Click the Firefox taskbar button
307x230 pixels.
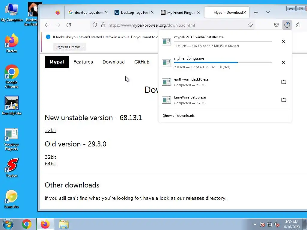(x=45, y=224)
